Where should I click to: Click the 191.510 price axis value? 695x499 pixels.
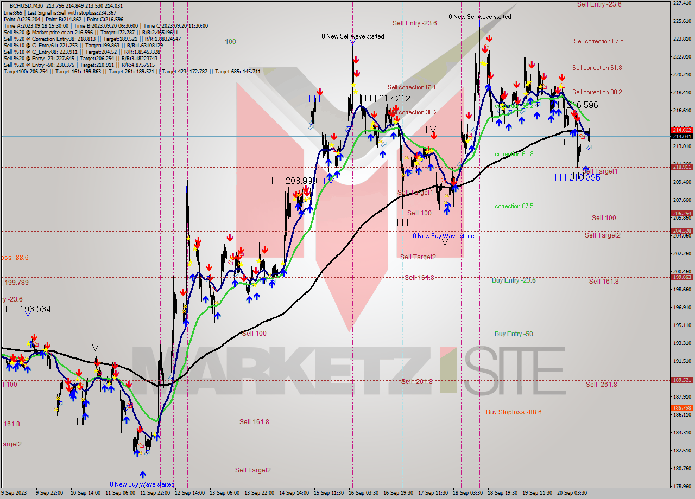[x=682, y=361]
